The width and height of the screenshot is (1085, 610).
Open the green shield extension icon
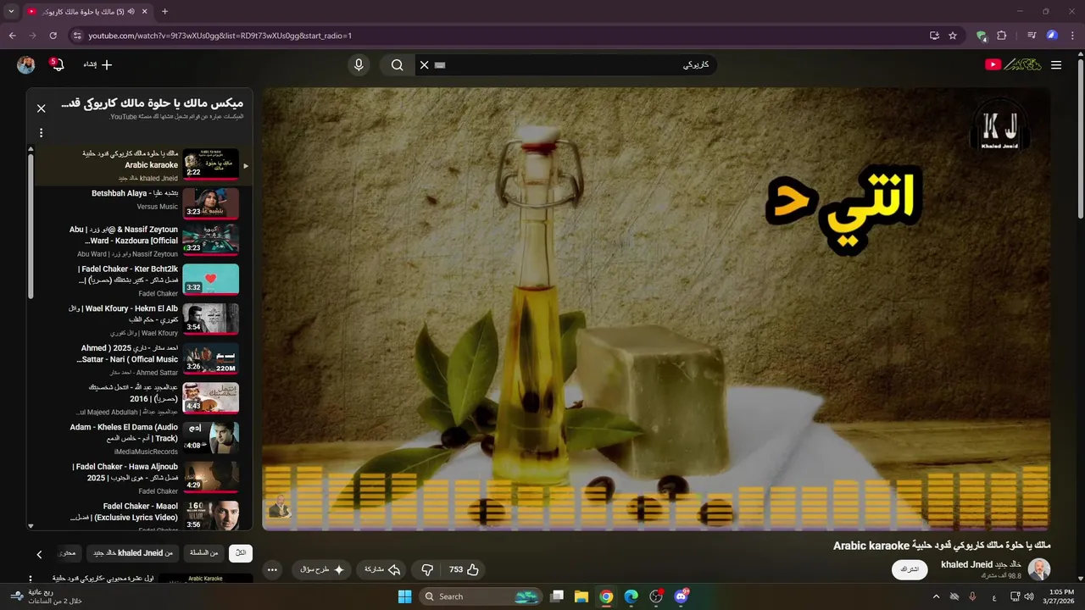point(982,36)
